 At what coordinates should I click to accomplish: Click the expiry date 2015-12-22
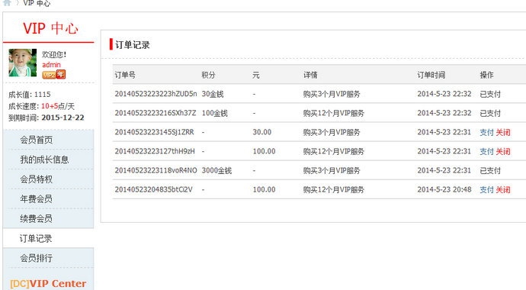[63, 118]
